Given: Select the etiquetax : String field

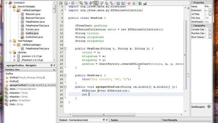Looking at the screenshot, I should point(18,93).
